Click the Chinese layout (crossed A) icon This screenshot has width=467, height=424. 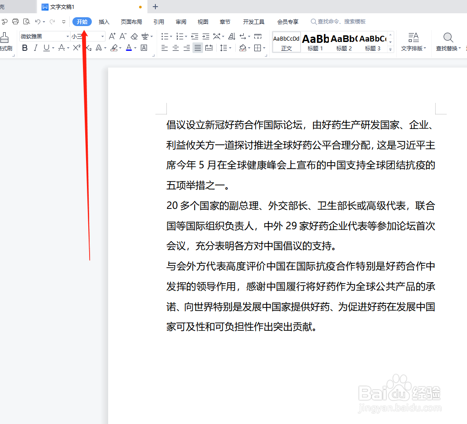(x=217, y=36)
